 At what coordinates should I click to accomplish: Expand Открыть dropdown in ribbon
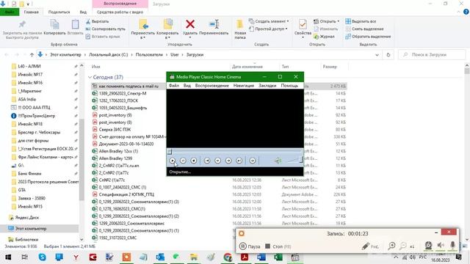click(x=326, y=21)
